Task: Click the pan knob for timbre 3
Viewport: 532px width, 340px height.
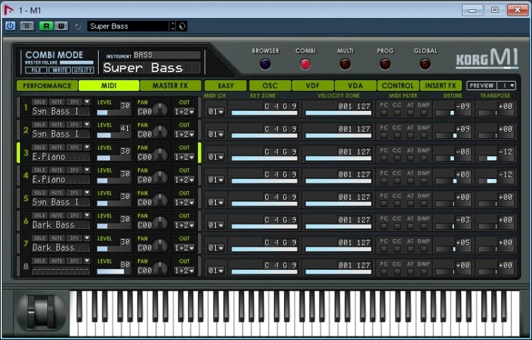Action: [x=160, y=155]
